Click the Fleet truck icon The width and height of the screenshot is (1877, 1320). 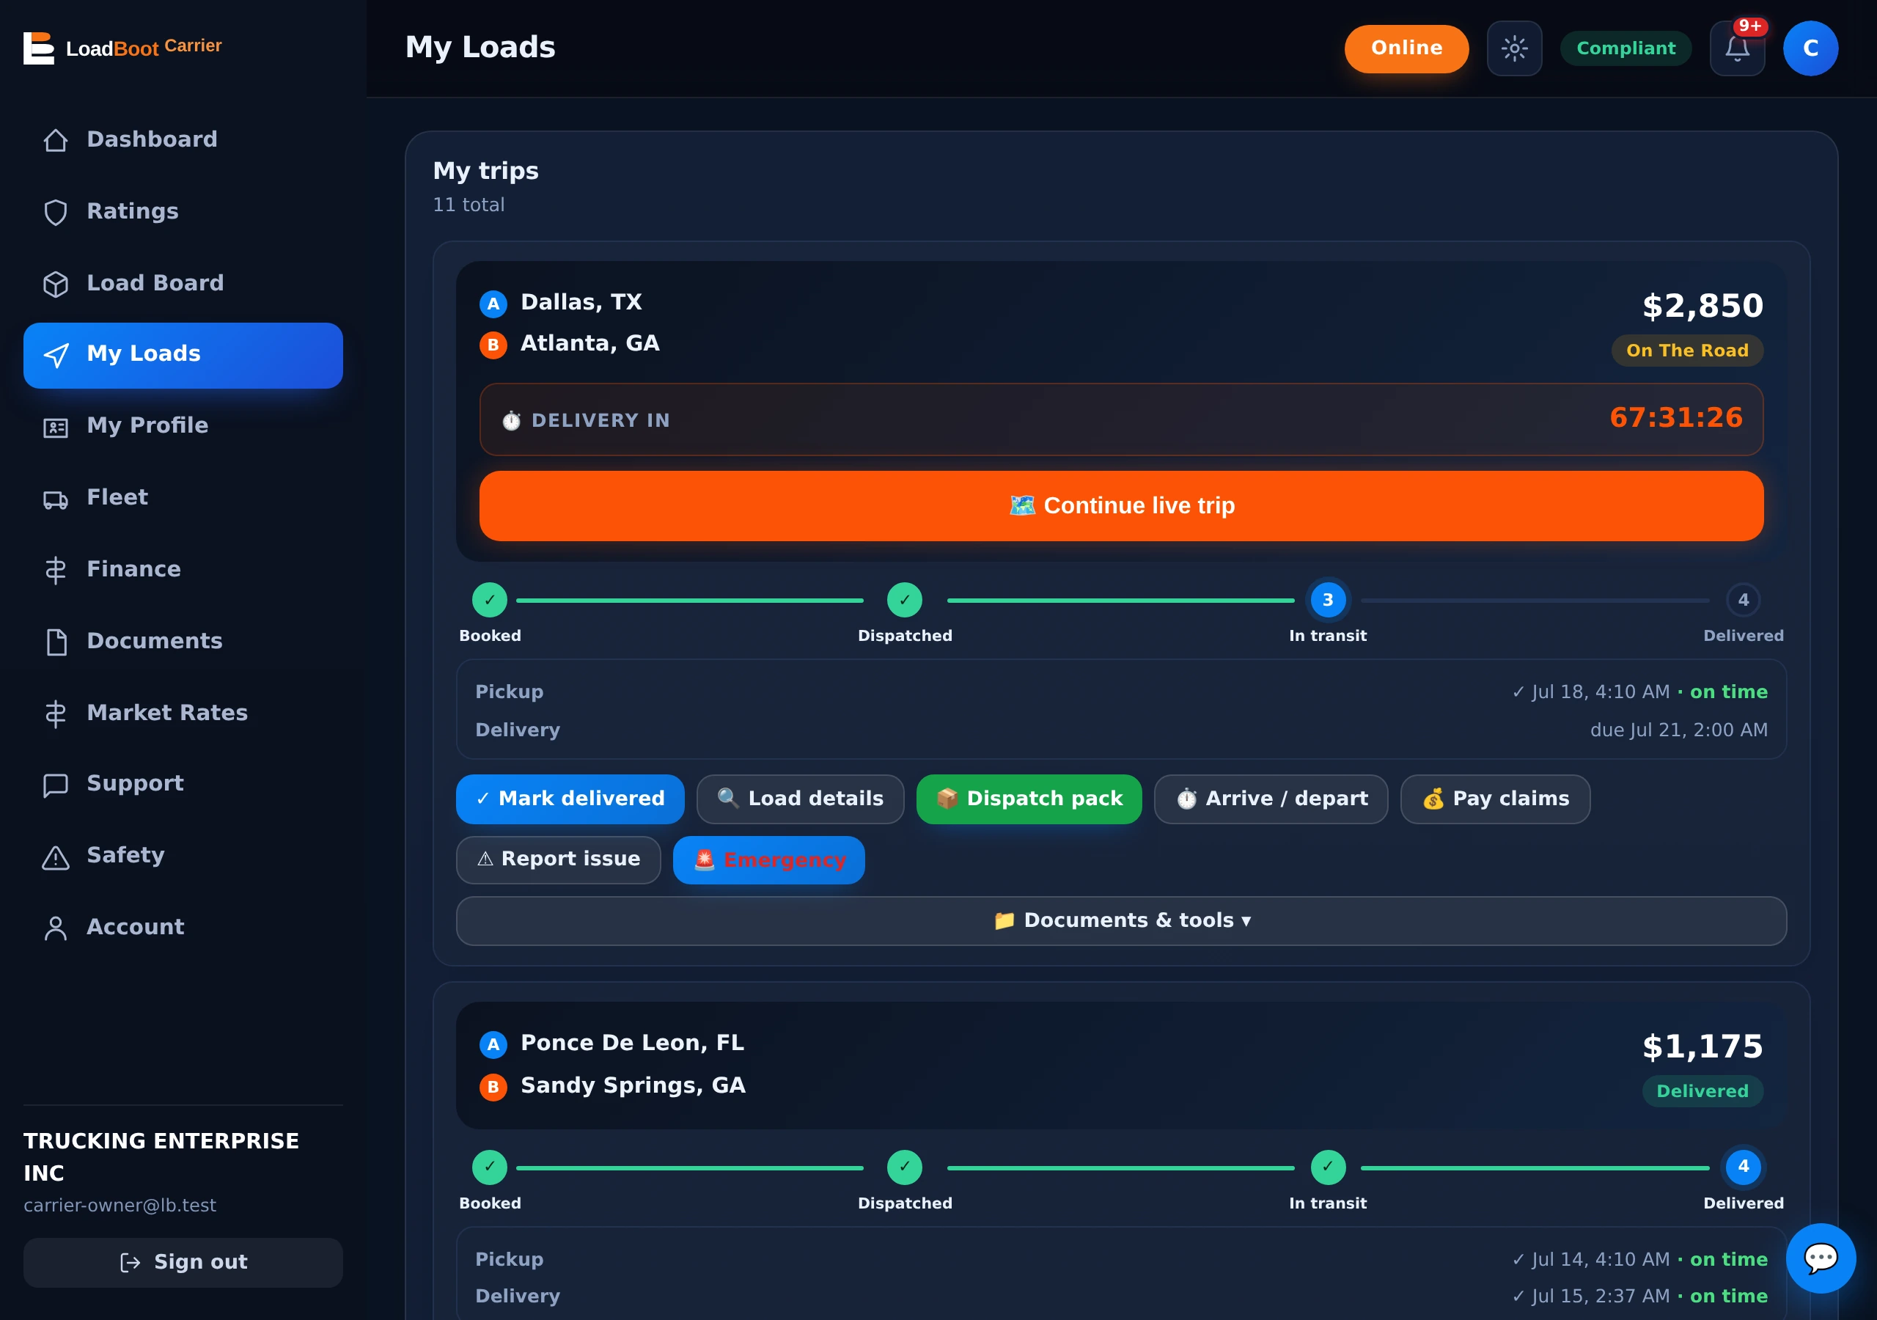click(56, 499)
